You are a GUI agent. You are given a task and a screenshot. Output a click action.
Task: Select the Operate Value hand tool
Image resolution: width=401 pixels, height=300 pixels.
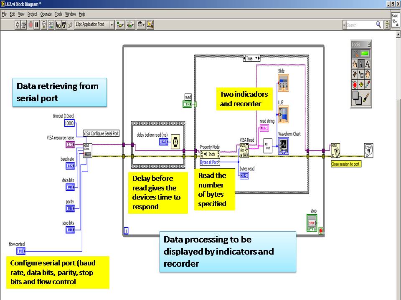355,64
